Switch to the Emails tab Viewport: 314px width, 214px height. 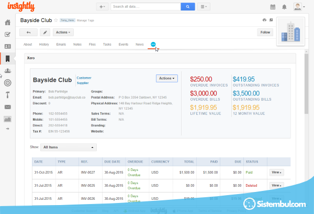[x=61, y=45]
